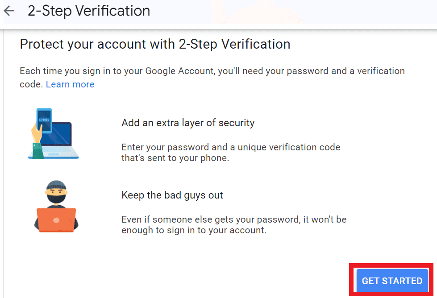Click the Even if someone else gets password text

tap(234, 225)
